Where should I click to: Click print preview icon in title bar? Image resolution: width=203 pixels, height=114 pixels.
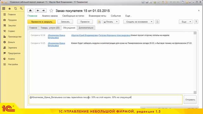tap(150, 2)
